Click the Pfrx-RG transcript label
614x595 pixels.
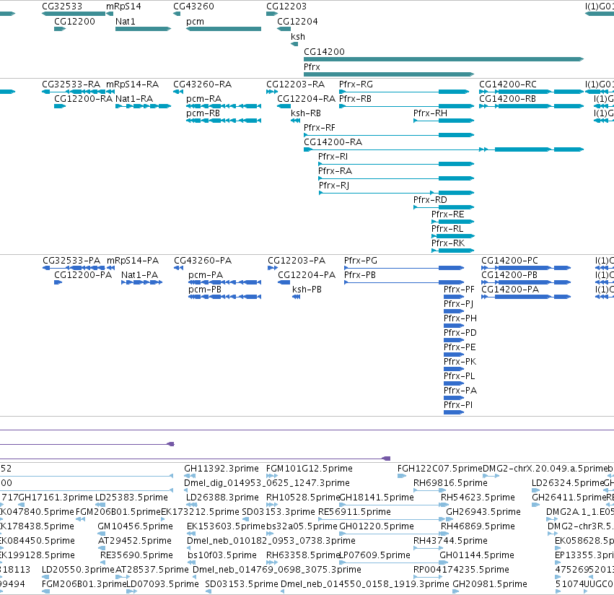click(x=356, y=84)
